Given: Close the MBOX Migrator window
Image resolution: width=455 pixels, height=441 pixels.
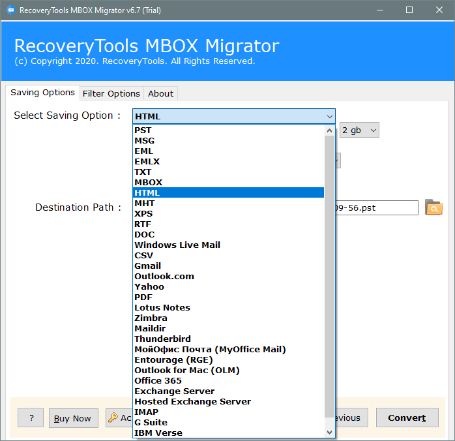Looking at the screenshot, I should click(x=439, y=10).
